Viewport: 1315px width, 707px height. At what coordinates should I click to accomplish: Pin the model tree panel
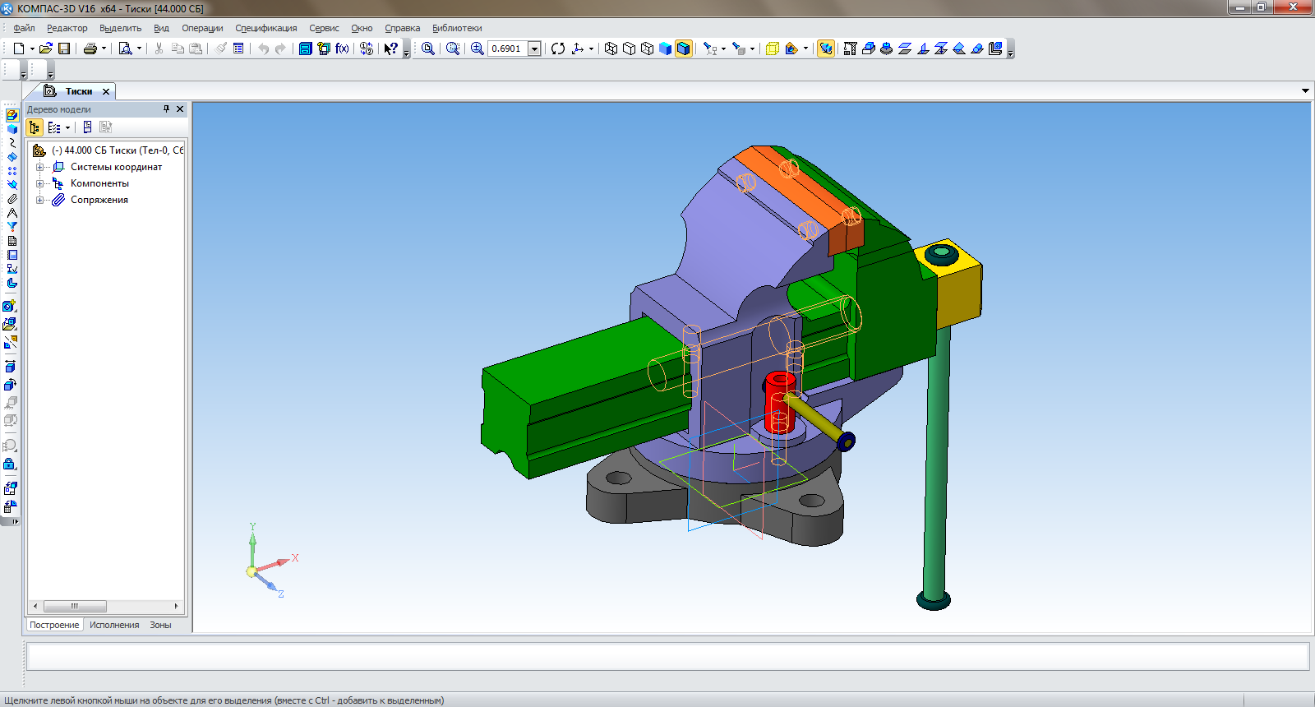[x=166, y=109]
